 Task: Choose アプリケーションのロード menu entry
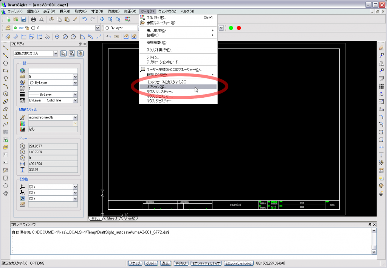tap(178, 62)
